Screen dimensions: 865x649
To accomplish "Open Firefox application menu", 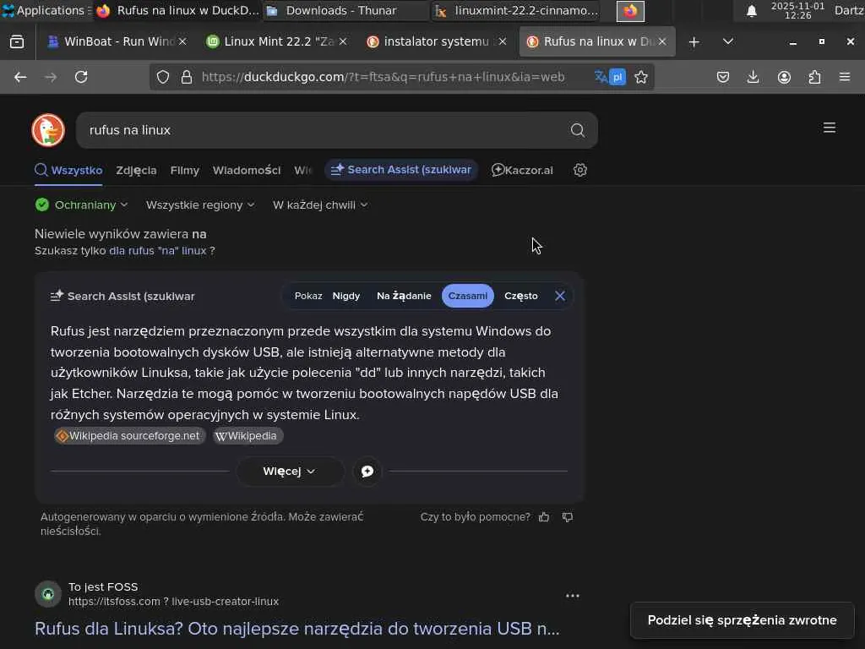I will point(845,77).
